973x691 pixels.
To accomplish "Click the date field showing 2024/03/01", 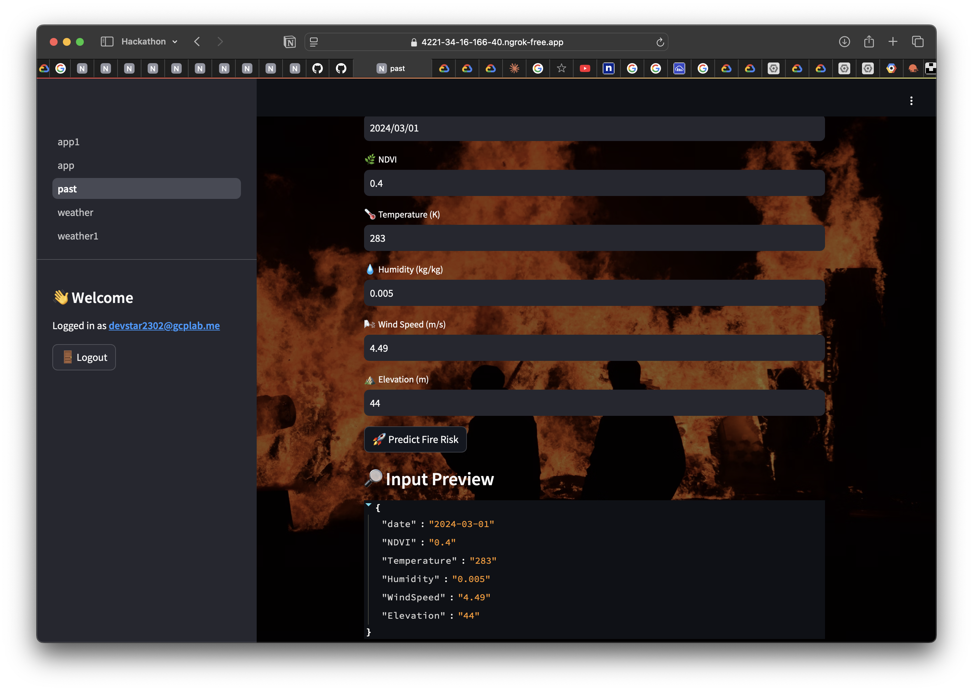I will pyautogui.click(x=594, y=128).
